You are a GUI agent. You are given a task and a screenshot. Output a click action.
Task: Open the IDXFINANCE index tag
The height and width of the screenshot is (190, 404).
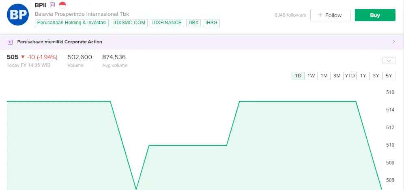(x=167, y=23)
